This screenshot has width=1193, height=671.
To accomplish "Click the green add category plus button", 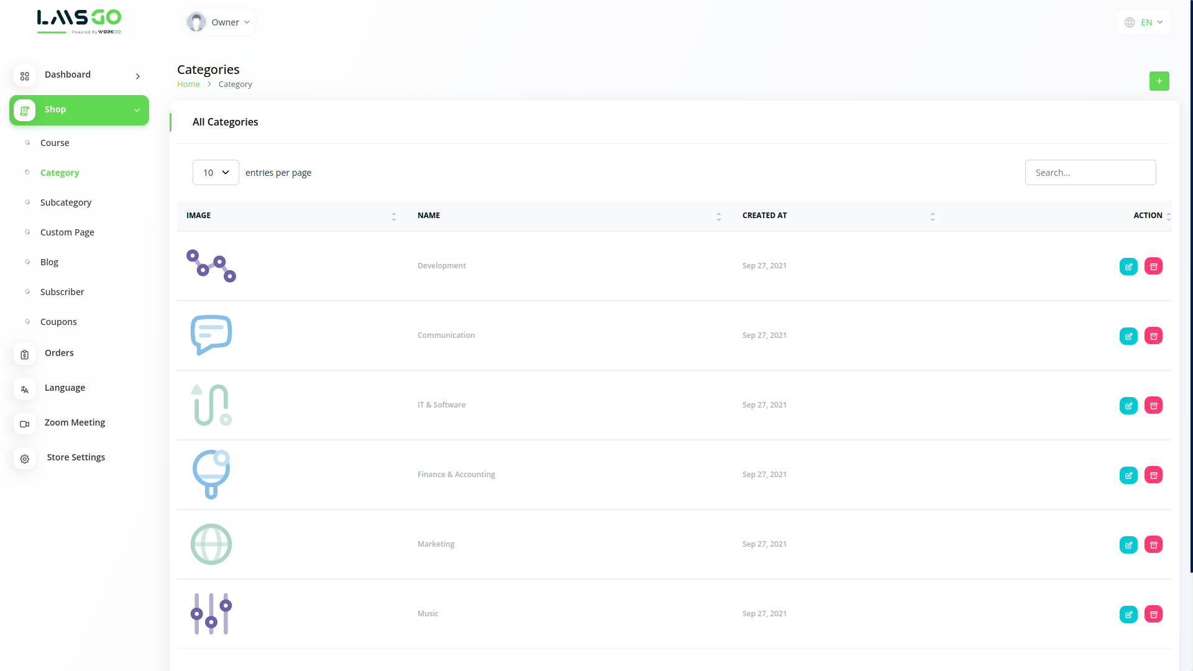I will [x=1159, y=81].
